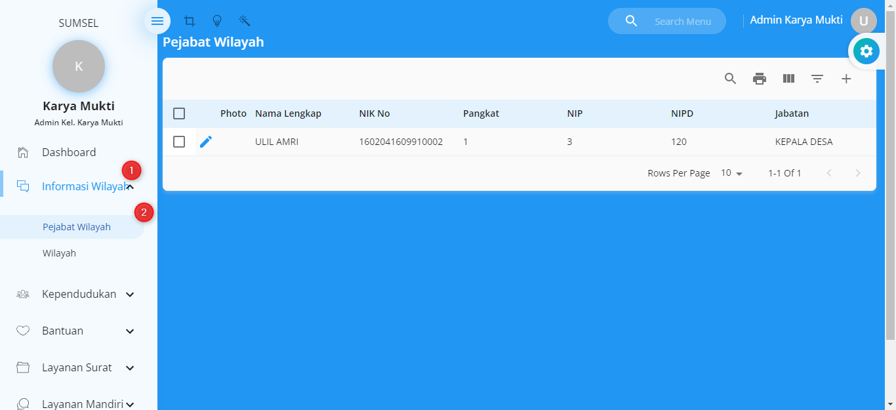Add a new record with plus icon
This screenshot has width=896, height=410.
pyautogui.click(x=846, y=79)
